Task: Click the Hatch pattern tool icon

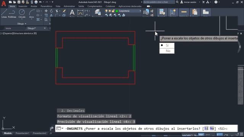Action: 38,19
